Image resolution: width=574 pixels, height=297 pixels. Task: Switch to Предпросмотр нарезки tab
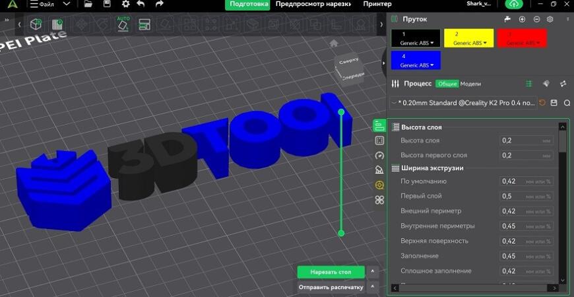click(x=313, y=4)
